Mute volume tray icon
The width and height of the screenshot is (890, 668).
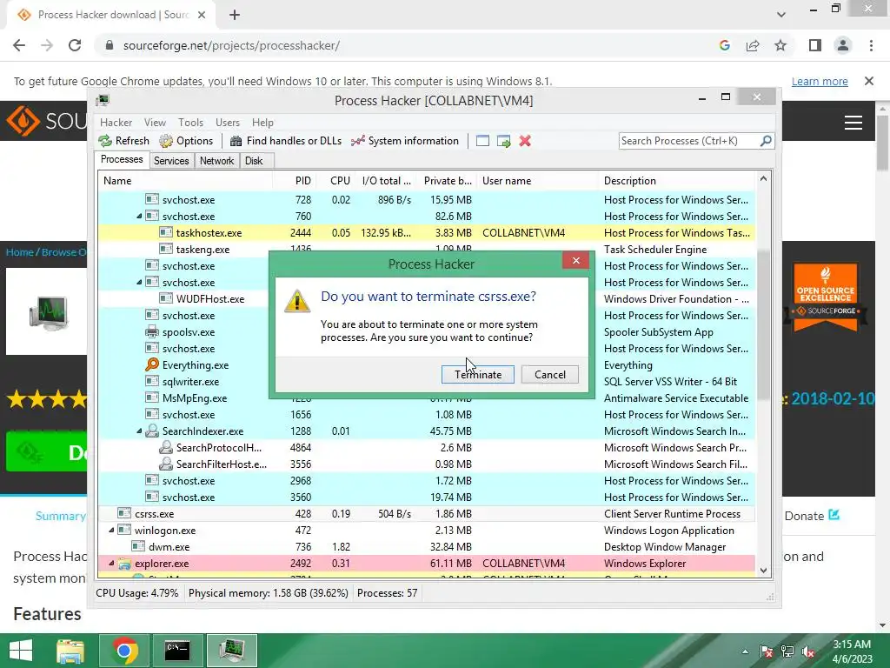[809, 651]
